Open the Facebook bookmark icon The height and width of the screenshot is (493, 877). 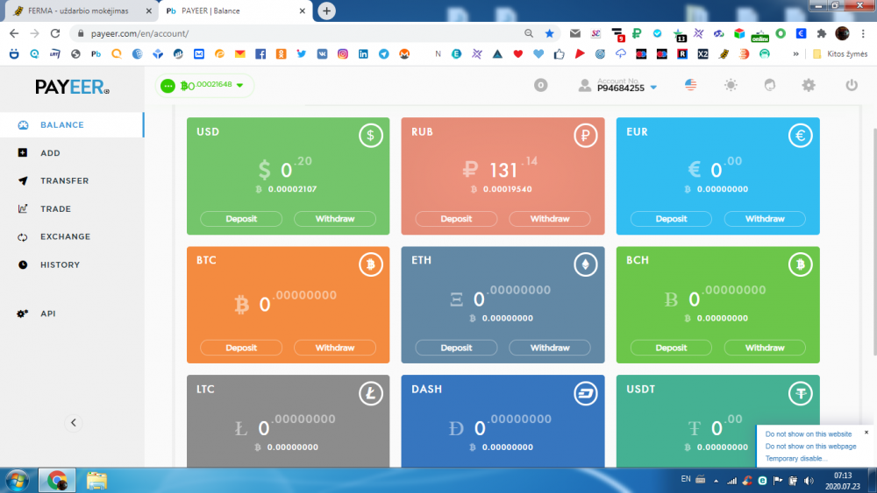[x=260, y=54]
